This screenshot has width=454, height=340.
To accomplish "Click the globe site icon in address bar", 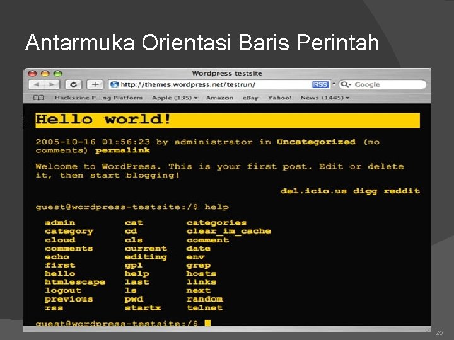I will tap(115, 84).
